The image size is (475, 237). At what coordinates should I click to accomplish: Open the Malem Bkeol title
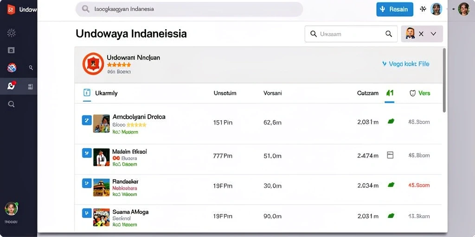tap(130, 151)
